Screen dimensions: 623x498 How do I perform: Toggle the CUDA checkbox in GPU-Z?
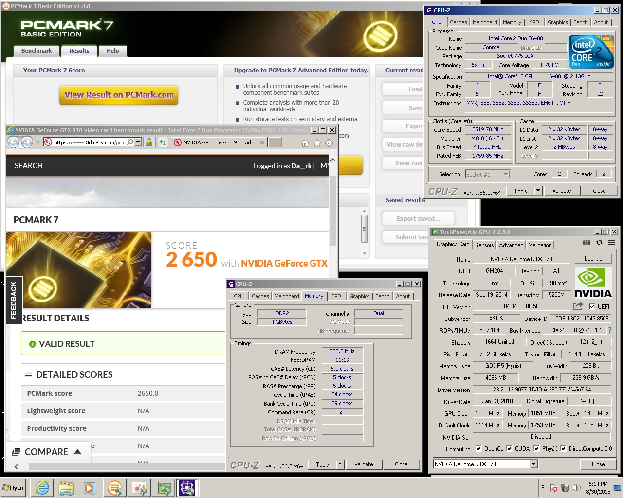(x=509, y=448)
